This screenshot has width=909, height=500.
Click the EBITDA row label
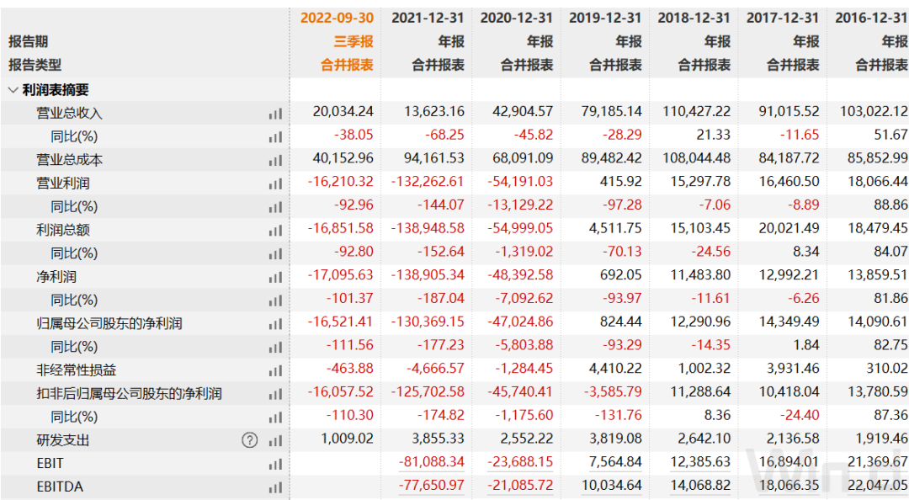[x=60, y=487]
